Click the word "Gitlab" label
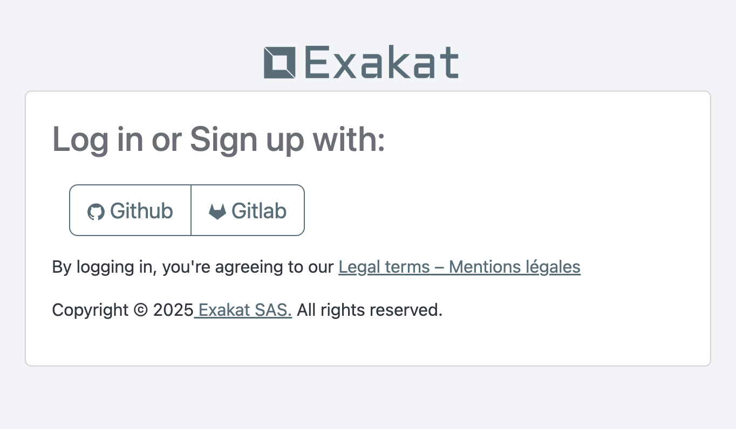The width and height of the screenshot is (736, 429). [259, 211]
